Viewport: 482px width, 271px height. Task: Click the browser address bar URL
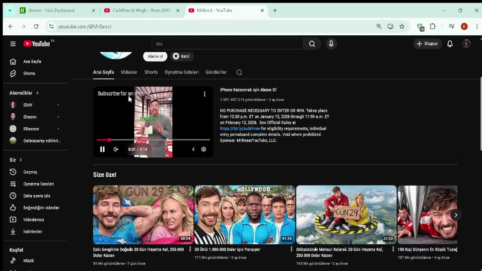coord(85,26)
